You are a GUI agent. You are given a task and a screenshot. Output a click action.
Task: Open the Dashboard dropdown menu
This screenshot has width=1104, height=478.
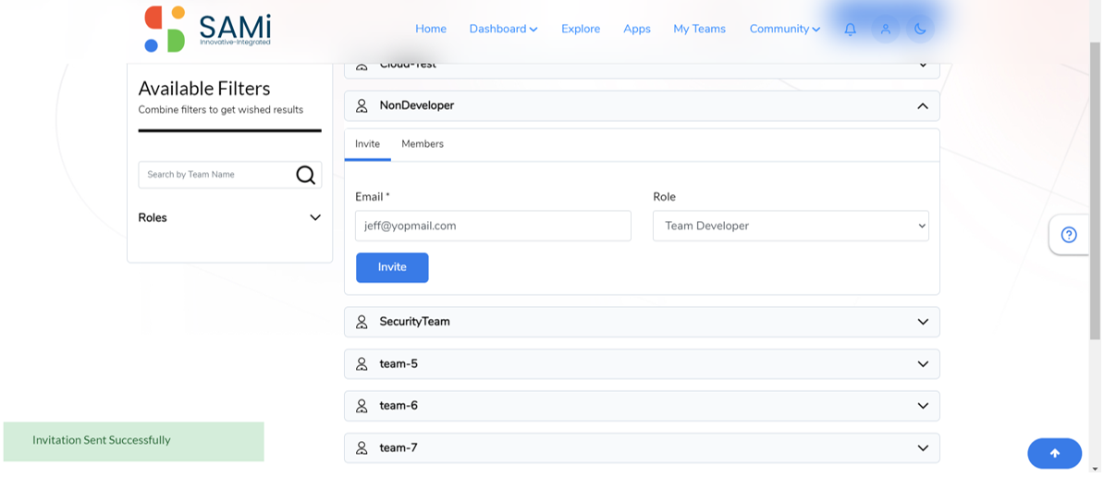503,29
